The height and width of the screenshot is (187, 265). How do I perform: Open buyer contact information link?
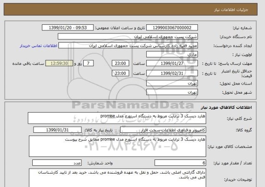click(x=39, y=46)
